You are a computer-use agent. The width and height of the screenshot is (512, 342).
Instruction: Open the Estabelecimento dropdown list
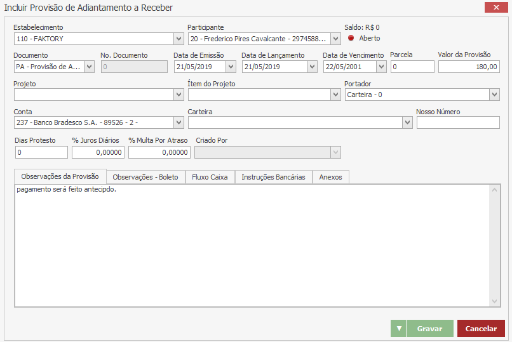[179, 39]
